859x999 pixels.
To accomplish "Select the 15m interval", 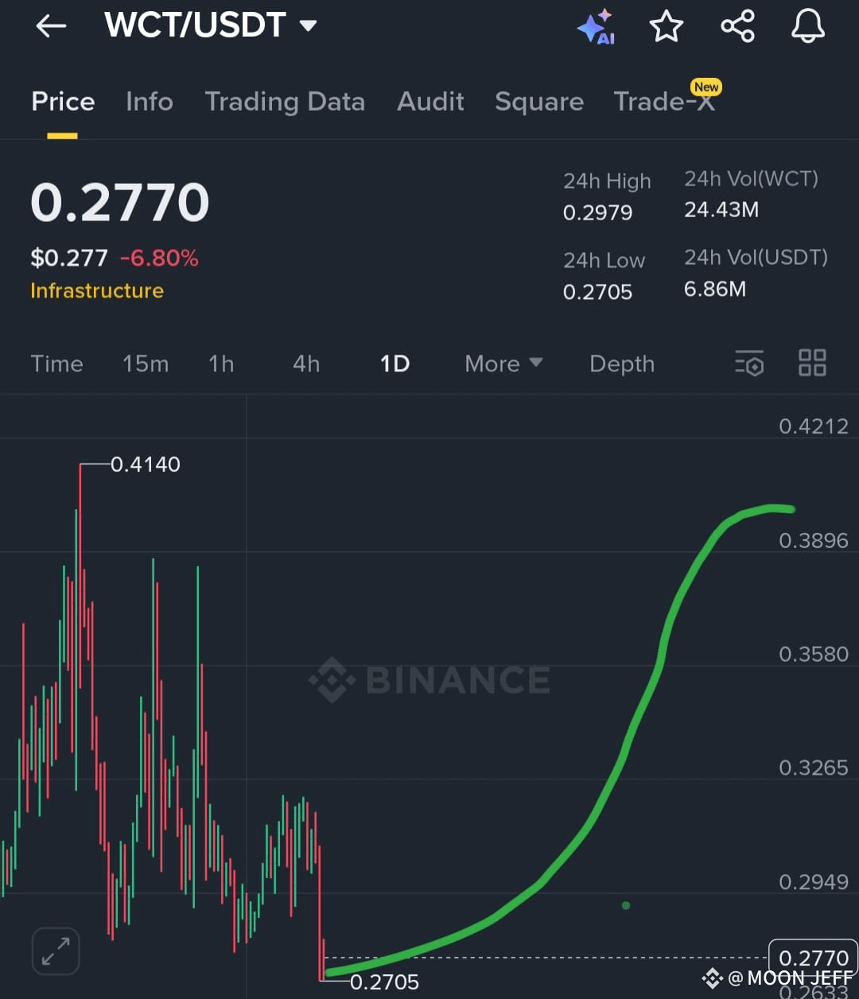I will click(146, 363).
